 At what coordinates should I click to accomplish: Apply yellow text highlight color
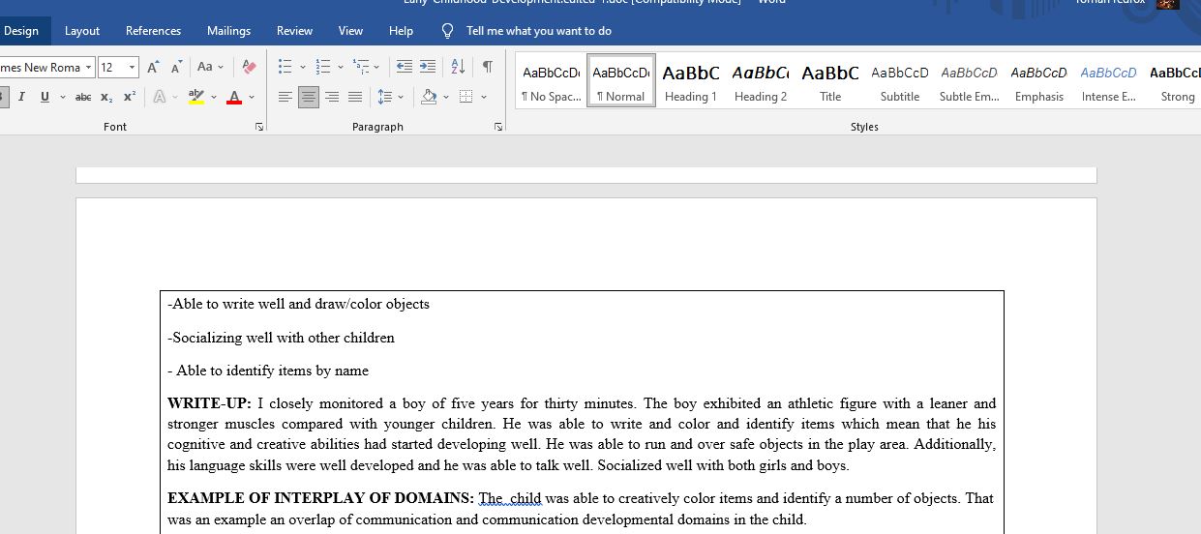pyautogui.click(x=196, y=97)
